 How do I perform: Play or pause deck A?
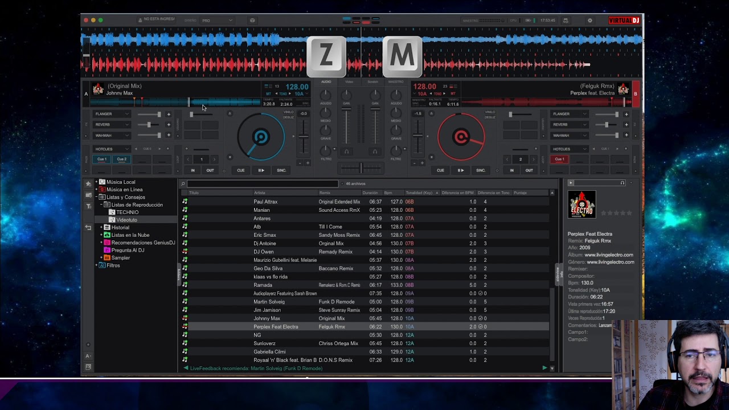(x=261, y=170)
